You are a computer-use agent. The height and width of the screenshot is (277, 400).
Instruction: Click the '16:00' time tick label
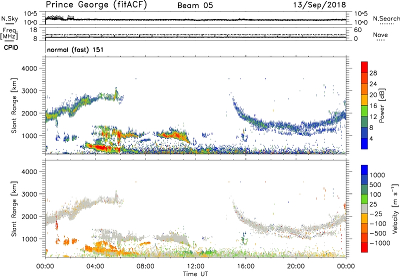[245, 266]
